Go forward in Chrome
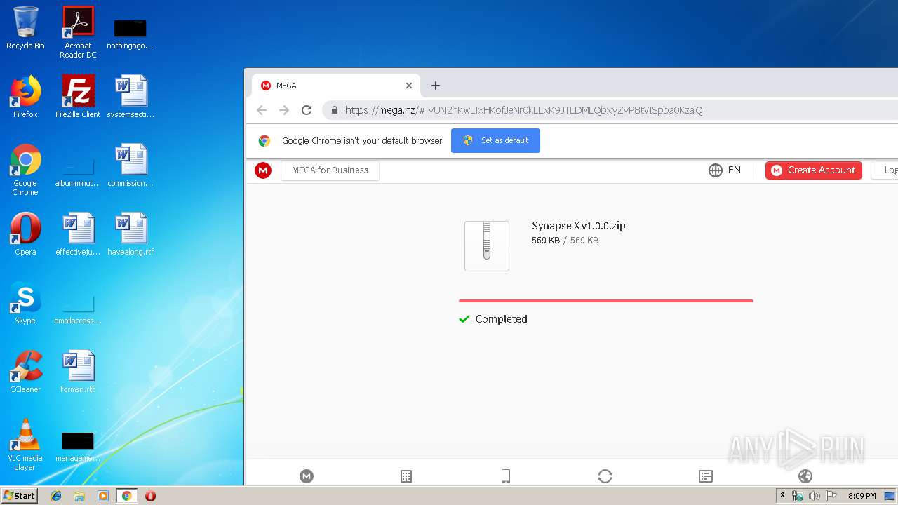 pos(284,110)
